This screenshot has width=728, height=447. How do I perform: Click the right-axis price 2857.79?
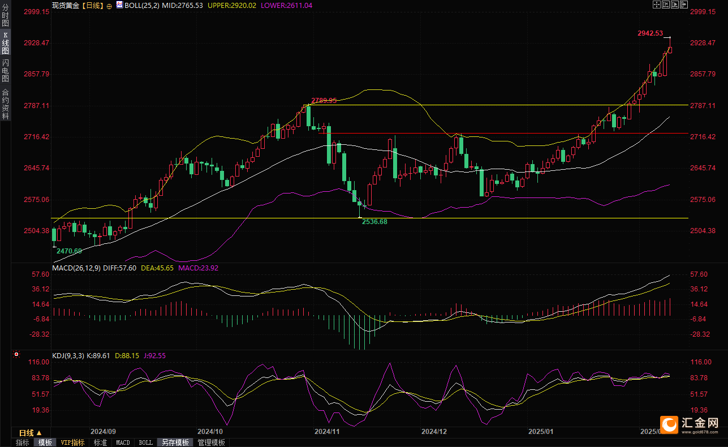click(704, 74)
